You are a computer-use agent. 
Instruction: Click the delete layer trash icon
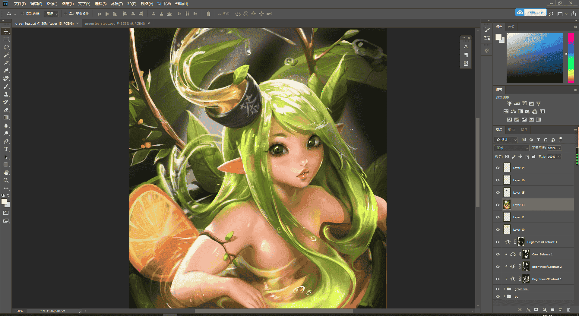pyautogui.click(x=568, y=309)
